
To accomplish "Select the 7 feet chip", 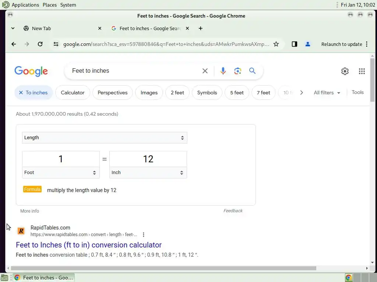I will pos(264,93).
